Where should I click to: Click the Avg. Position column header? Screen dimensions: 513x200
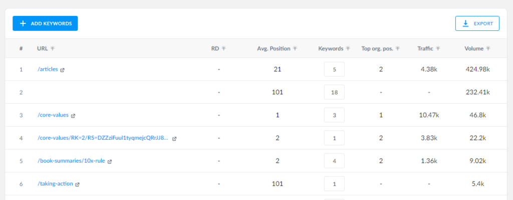click(x=274, y=48)
